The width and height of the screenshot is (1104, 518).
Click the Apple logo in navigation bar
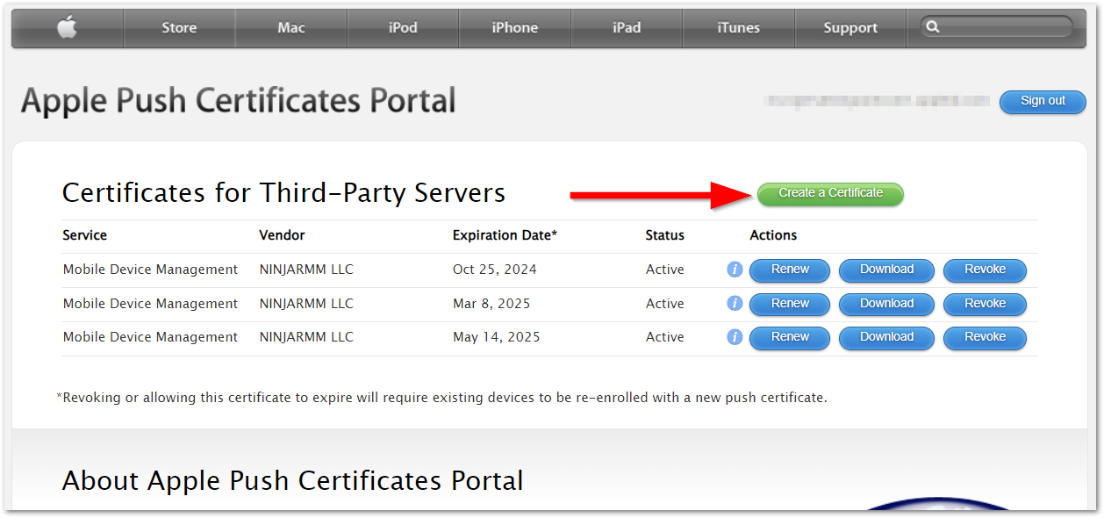pyautogui.click(x=66, y=27)
